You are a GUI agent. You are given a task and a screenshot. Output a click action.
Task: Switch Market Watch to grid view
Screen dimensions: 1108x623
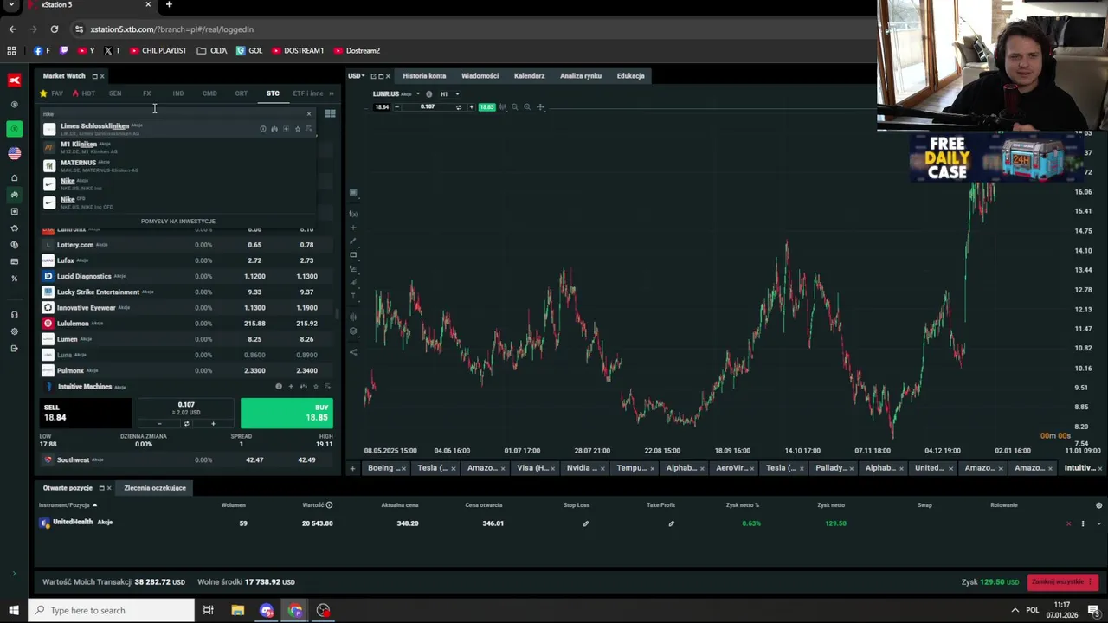330,113
